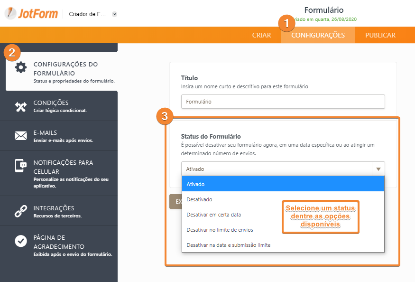Open the Publicar tab

380,35
